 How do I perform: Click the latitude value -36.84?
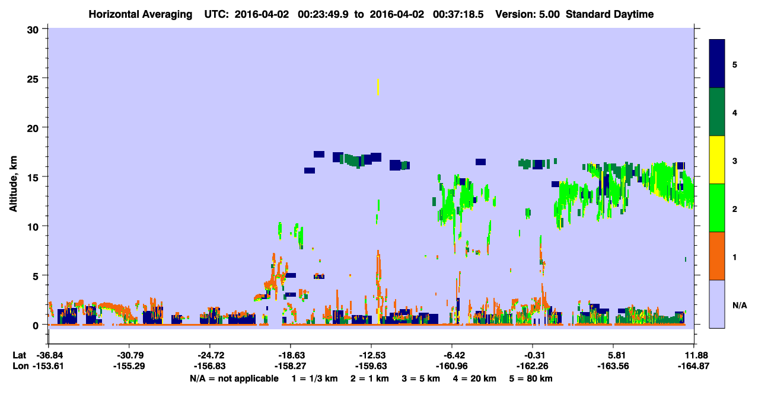tap(49, 355)
